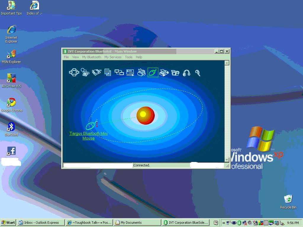The height and width of the screenshot is (227, 303).
Task: Select the Personal Area Networking service icon
Action: pyautogui.click(x=74, y=72)
